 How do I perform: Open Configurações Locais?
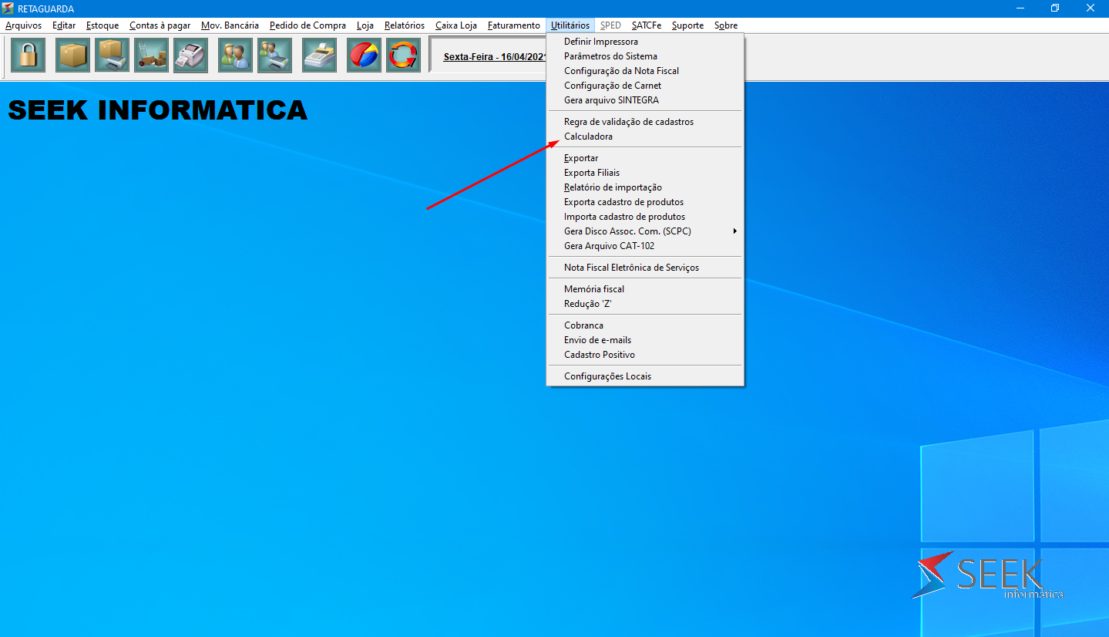tap(645, 376)
